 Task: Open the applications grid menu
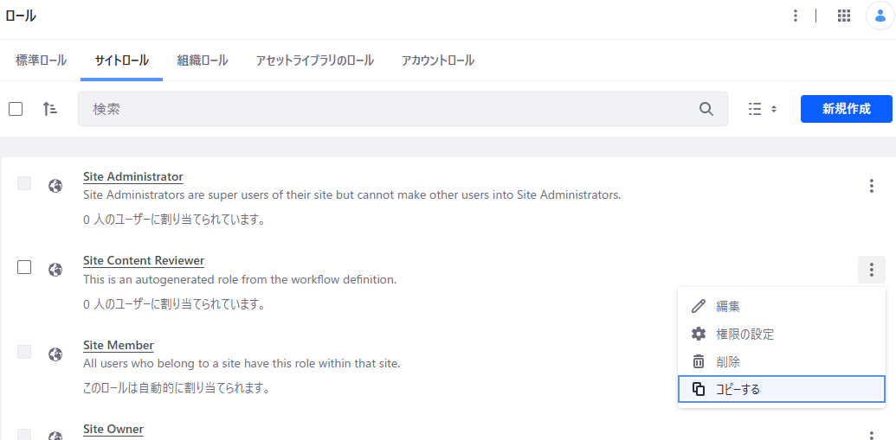pyautogui.click(x=844, y=16)
